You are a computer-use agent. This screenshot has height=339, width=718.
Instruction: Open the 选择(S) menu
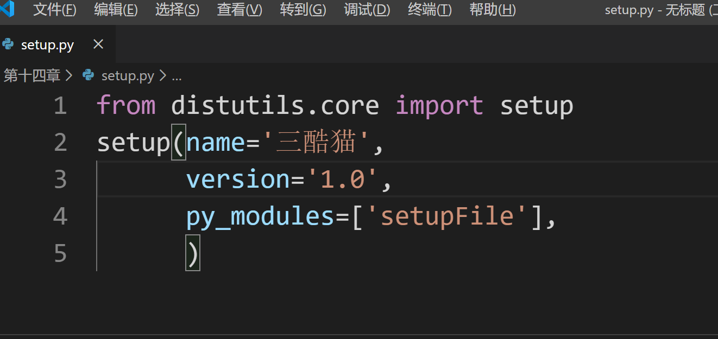[x=177, y=10]
